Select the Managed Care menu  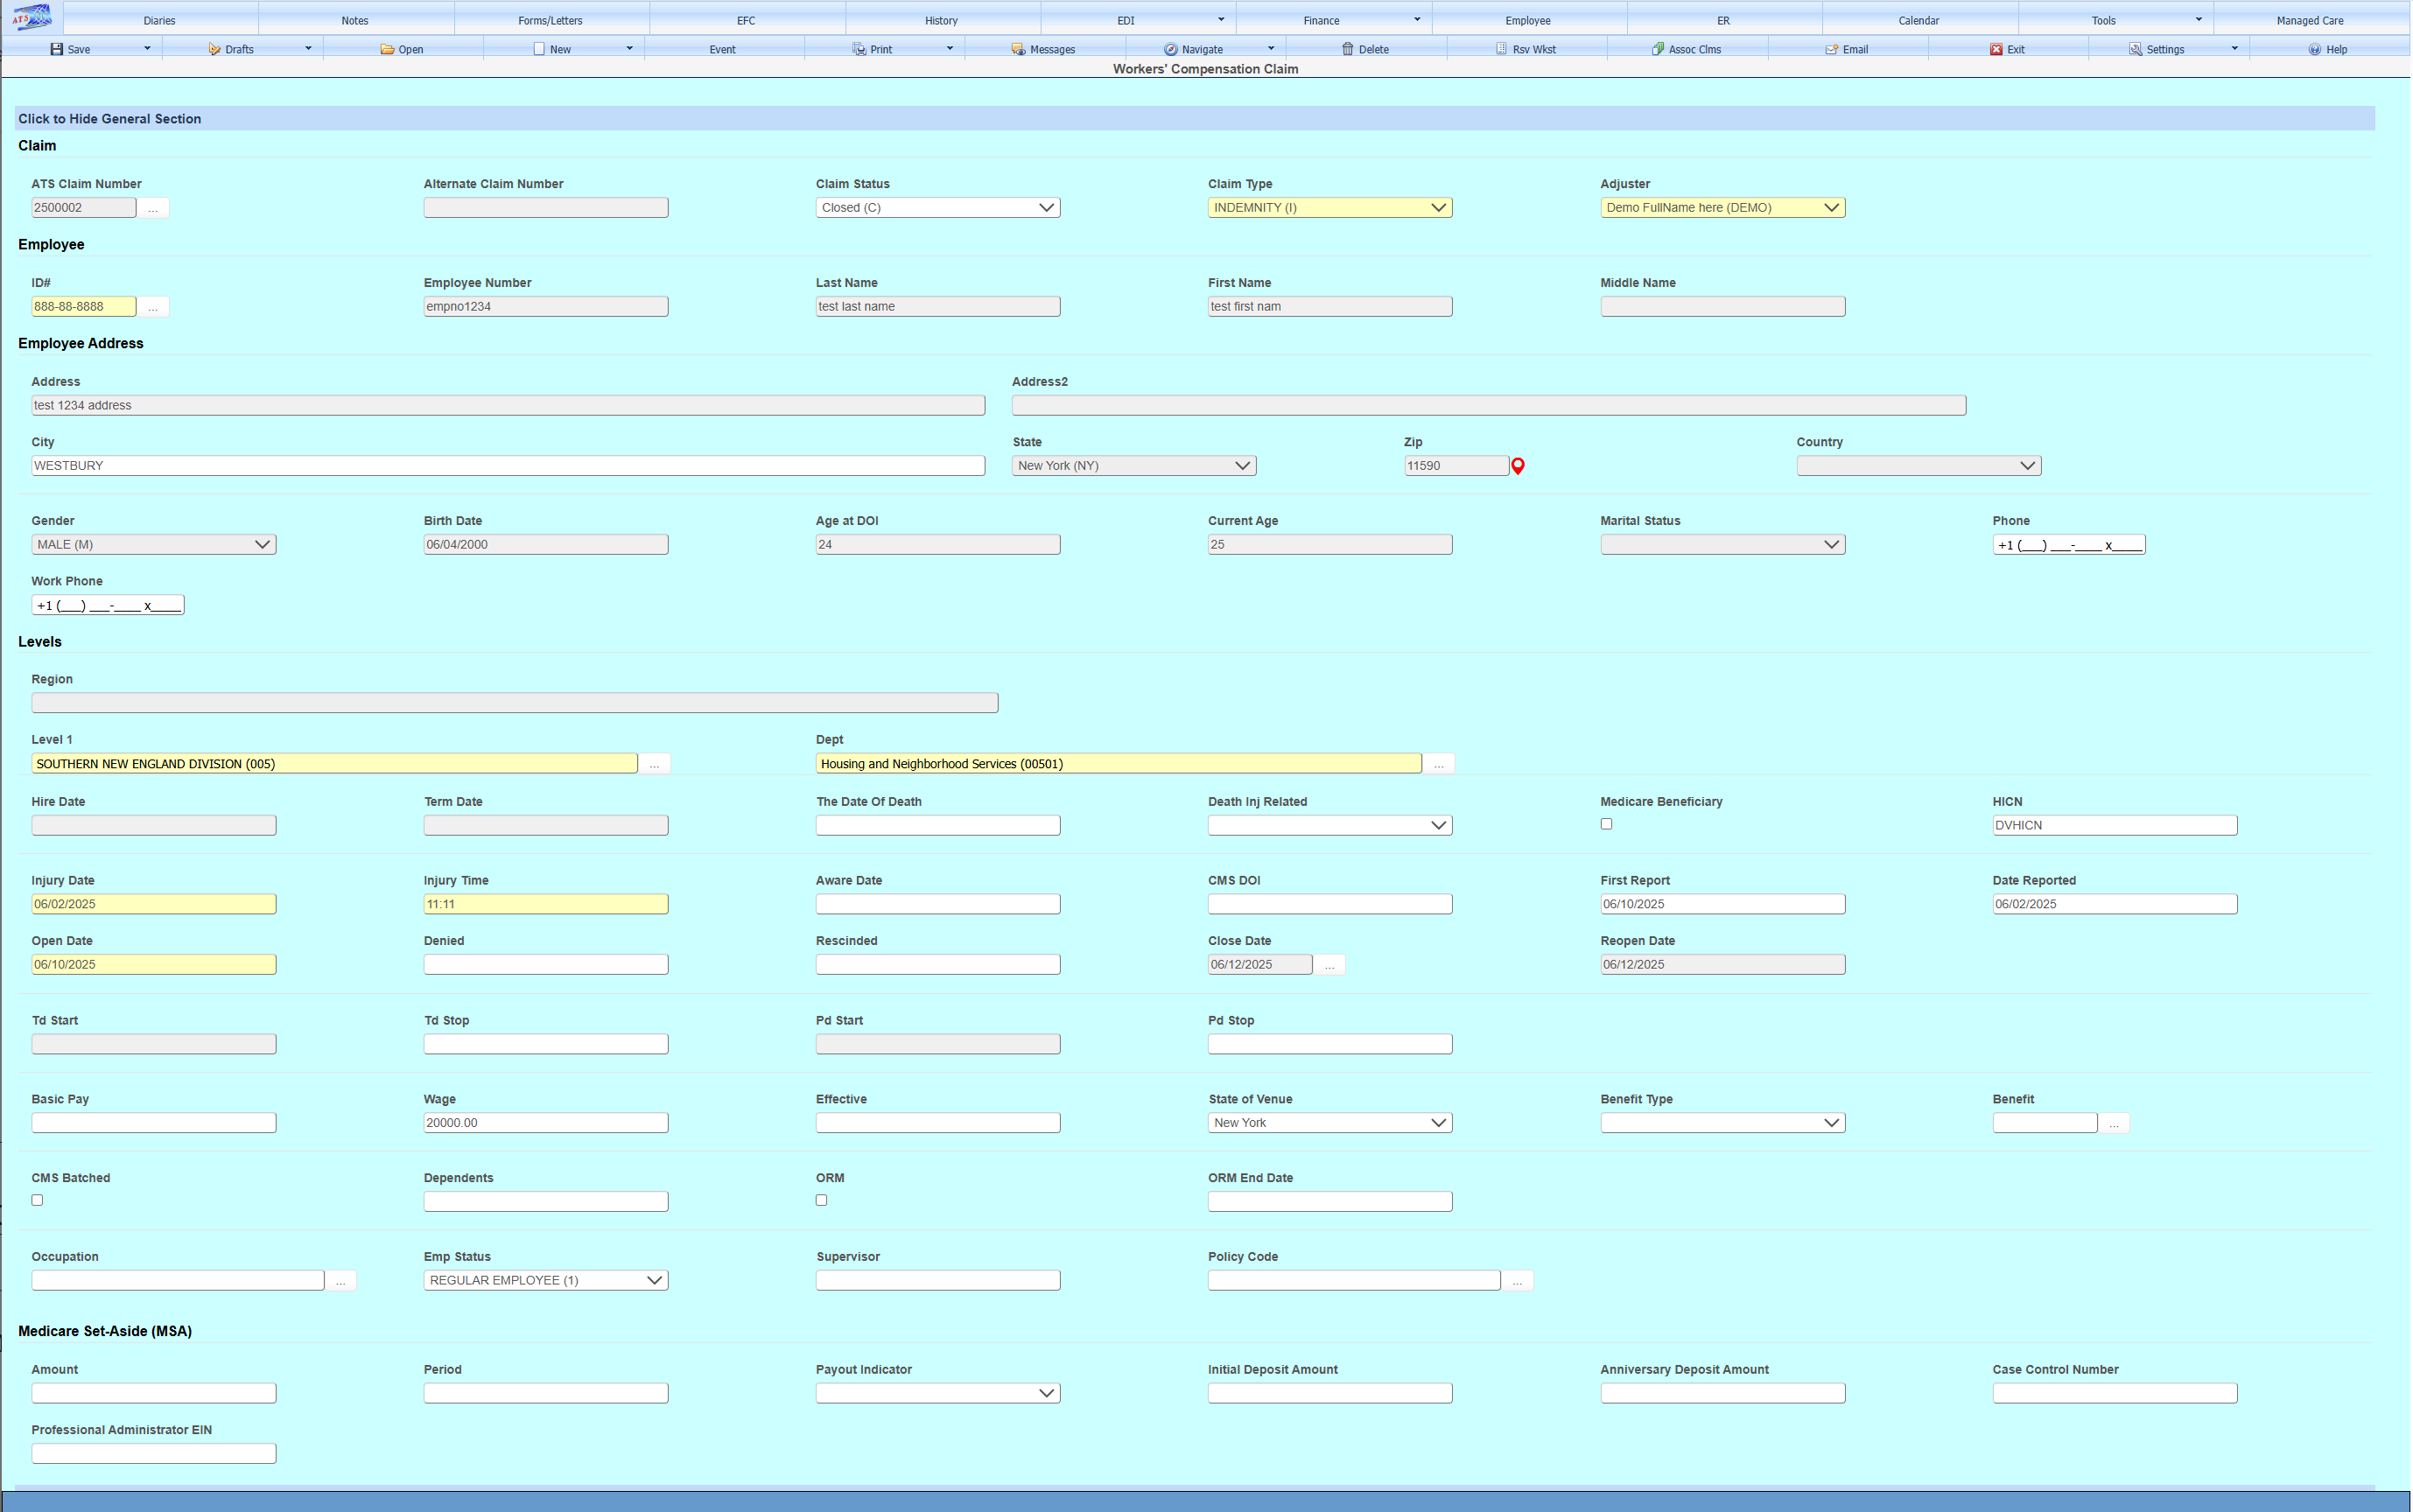(2309, 20)
